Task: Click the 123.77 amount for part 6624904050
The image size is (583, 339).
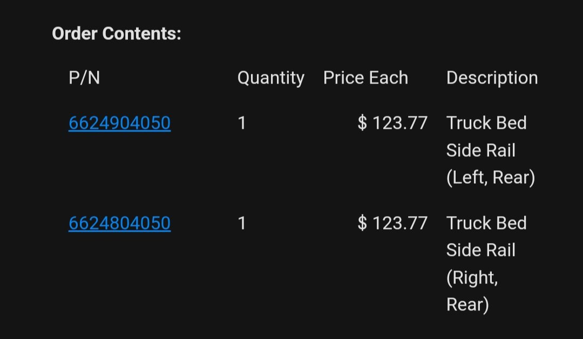Action: click(399, 123)
